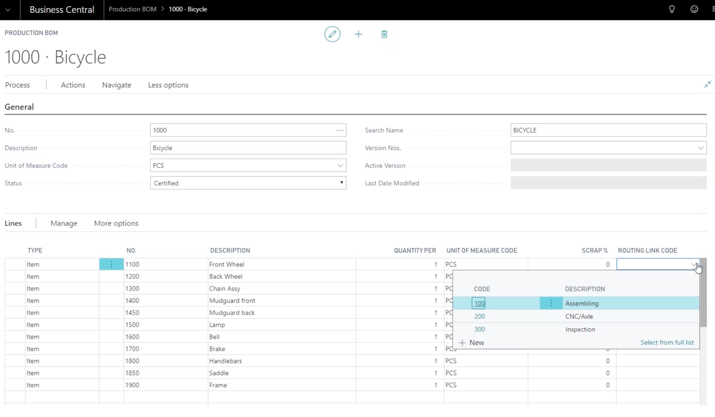Click the ellipsis in the No. field
The width and height of the screenshot is (715, 417).
tap(339, 130)
